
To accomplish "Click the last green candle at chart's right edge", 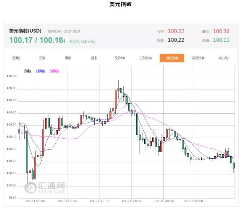I will (234, 166).
